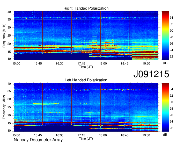Click 35 MHz tick on Left Handed frequency axis
176x143 pixels.
coord(9,91)
